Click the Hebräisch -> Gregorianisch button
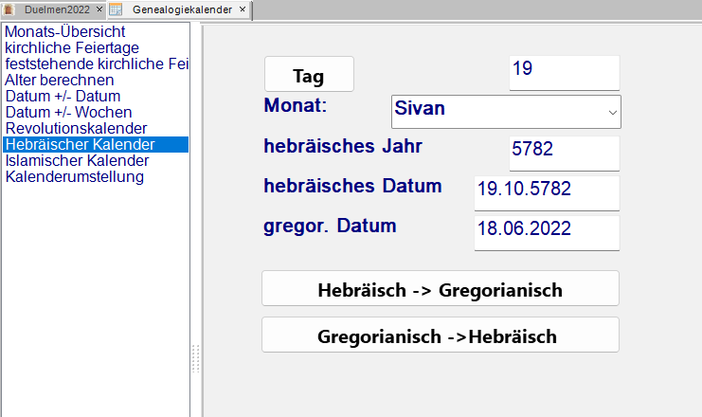 440,290
